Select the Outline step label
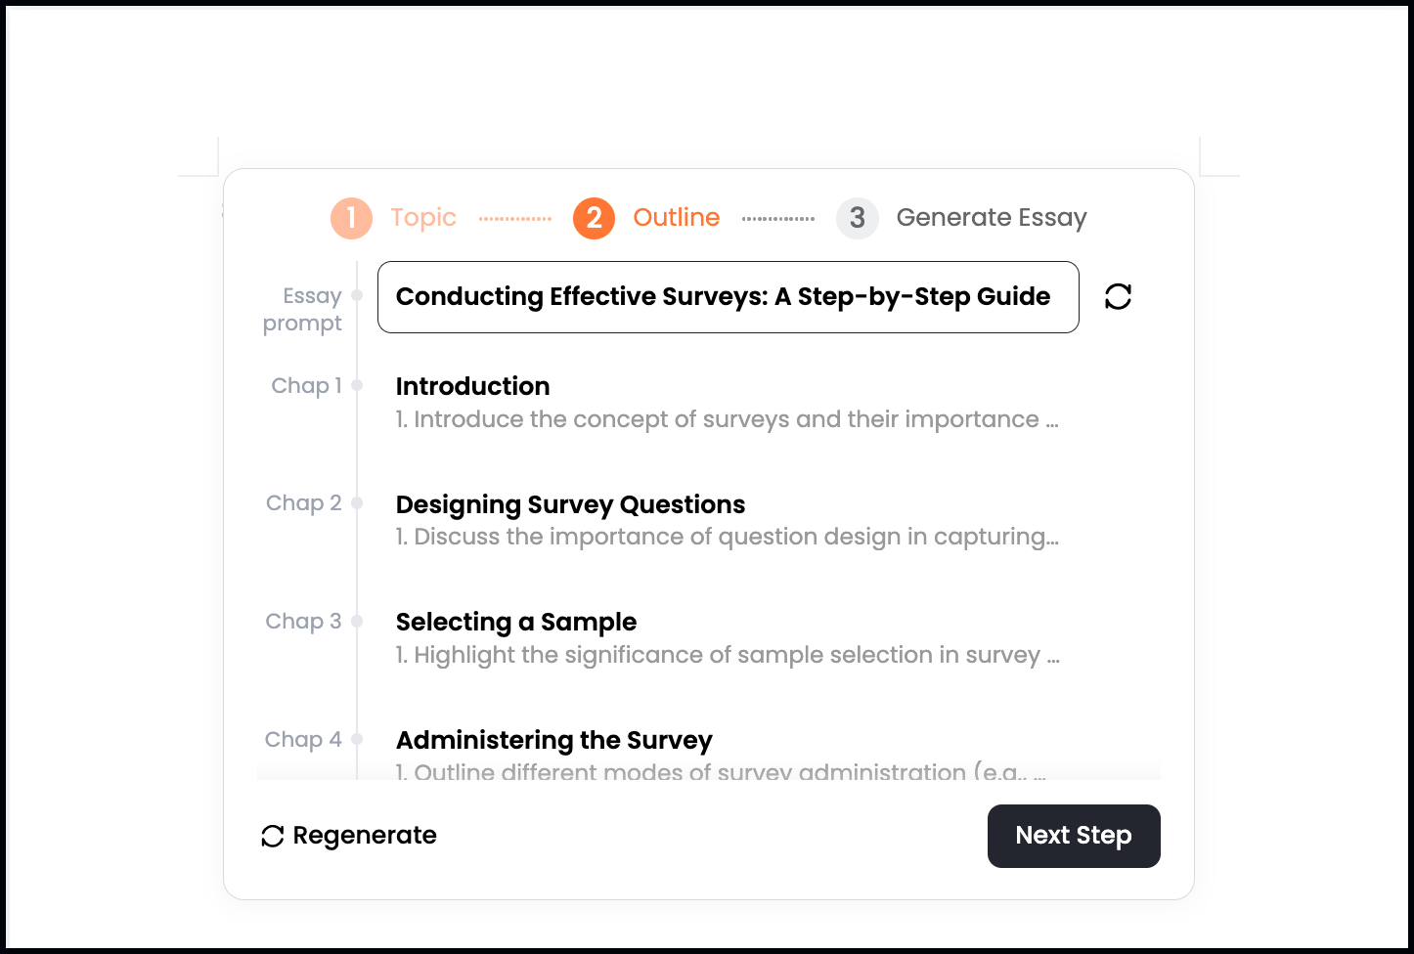Viewport: 1414px width, 954px height. point(676,218)
